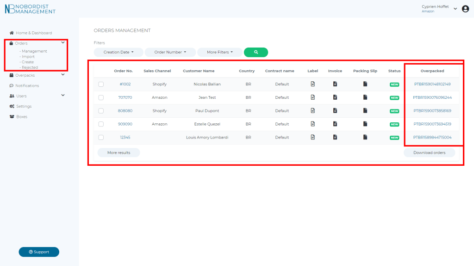
Task: Expand the Order Number filter dropdown
Action: (170, 52)
